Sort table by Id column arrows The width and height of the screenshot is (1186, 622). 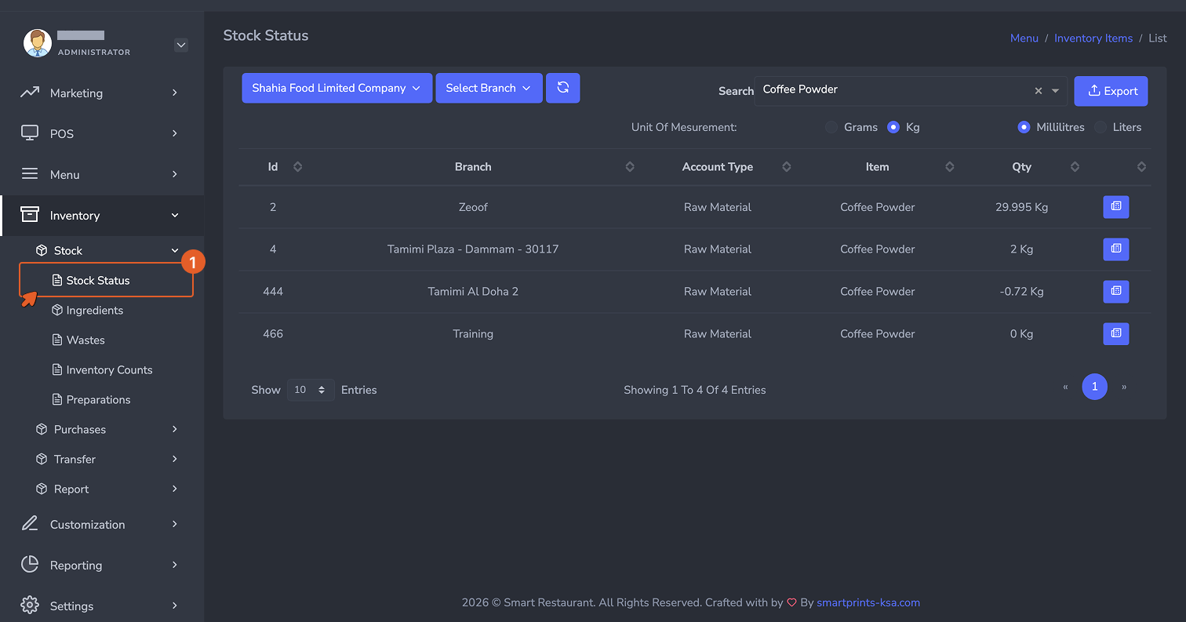297,167
